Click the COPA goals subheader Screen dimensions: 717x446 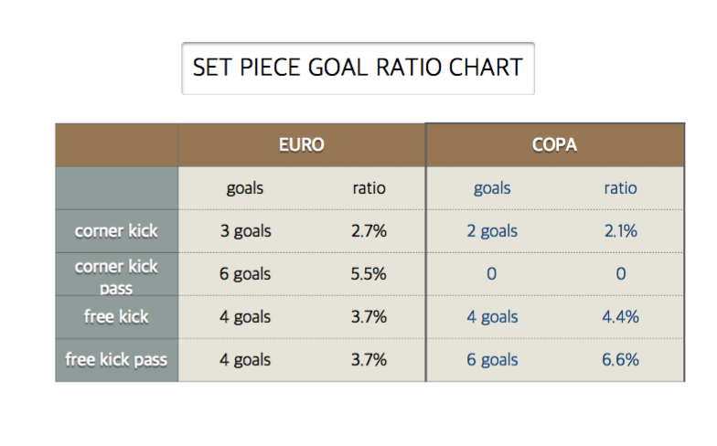(492, 188)
